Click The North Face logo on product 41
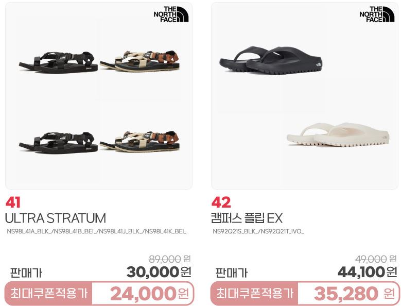Image resolution: width=401 pixels, height=306 pixels. (171, 14)
